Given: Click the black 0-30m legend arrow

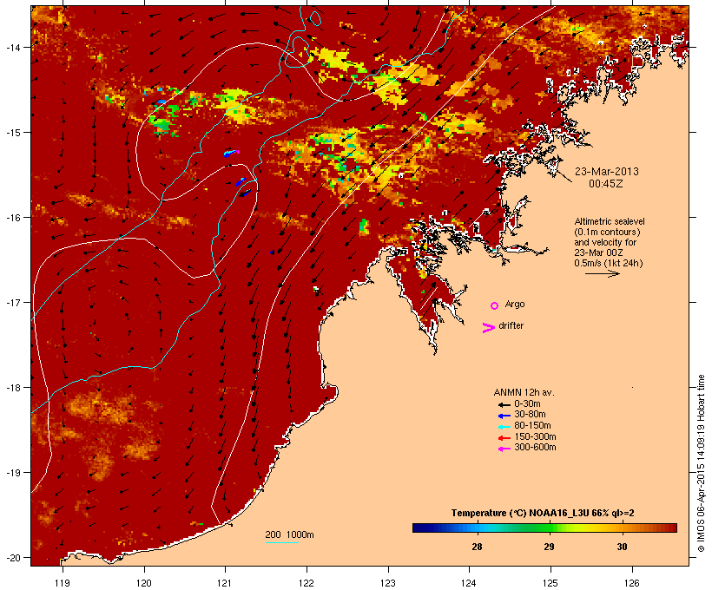Looking at the screenshot, I should (504, 404).
